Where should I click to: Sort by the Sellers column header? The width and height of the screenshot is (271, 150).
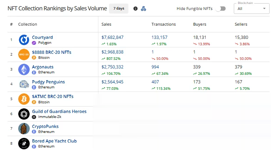click(x=241, y=24)
